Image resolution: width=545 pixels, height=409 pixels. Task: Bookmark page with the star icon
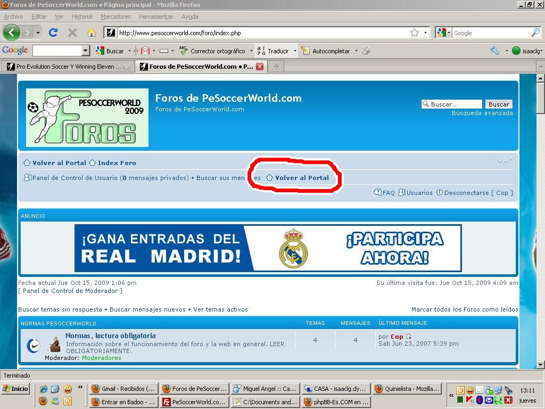[414, 32]
